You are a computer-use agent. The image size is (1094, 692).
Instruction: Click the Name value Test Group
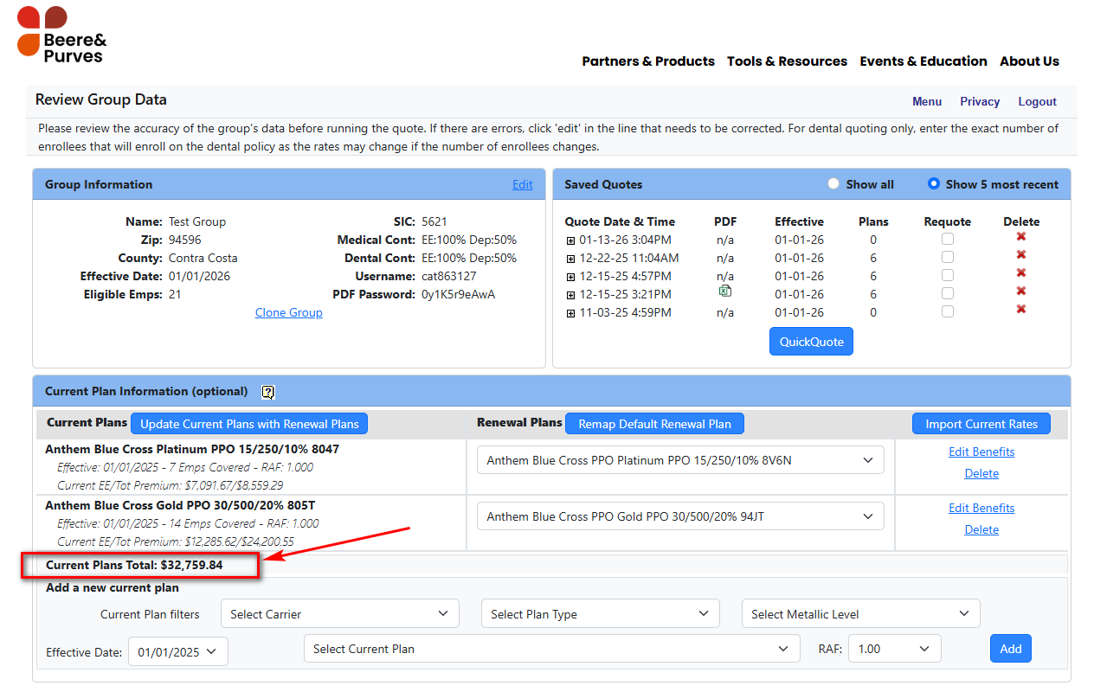click(x=197, y=221)
